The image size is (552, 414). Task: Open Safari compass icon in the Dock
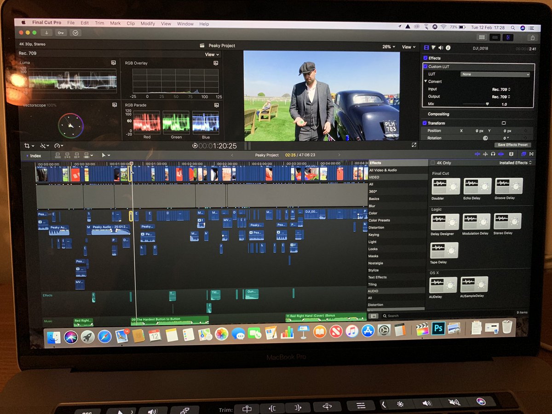point(104,337)
